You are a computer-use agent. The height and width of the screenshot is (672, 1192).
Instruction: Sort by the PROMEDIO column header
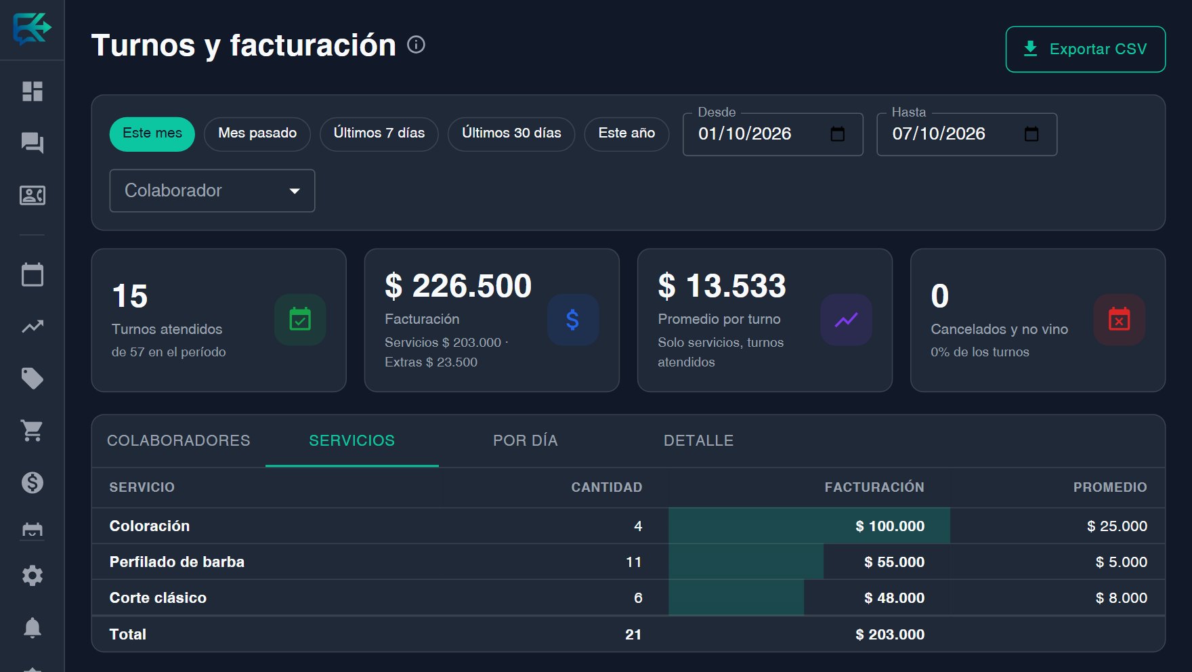(x=1110, y=487)
